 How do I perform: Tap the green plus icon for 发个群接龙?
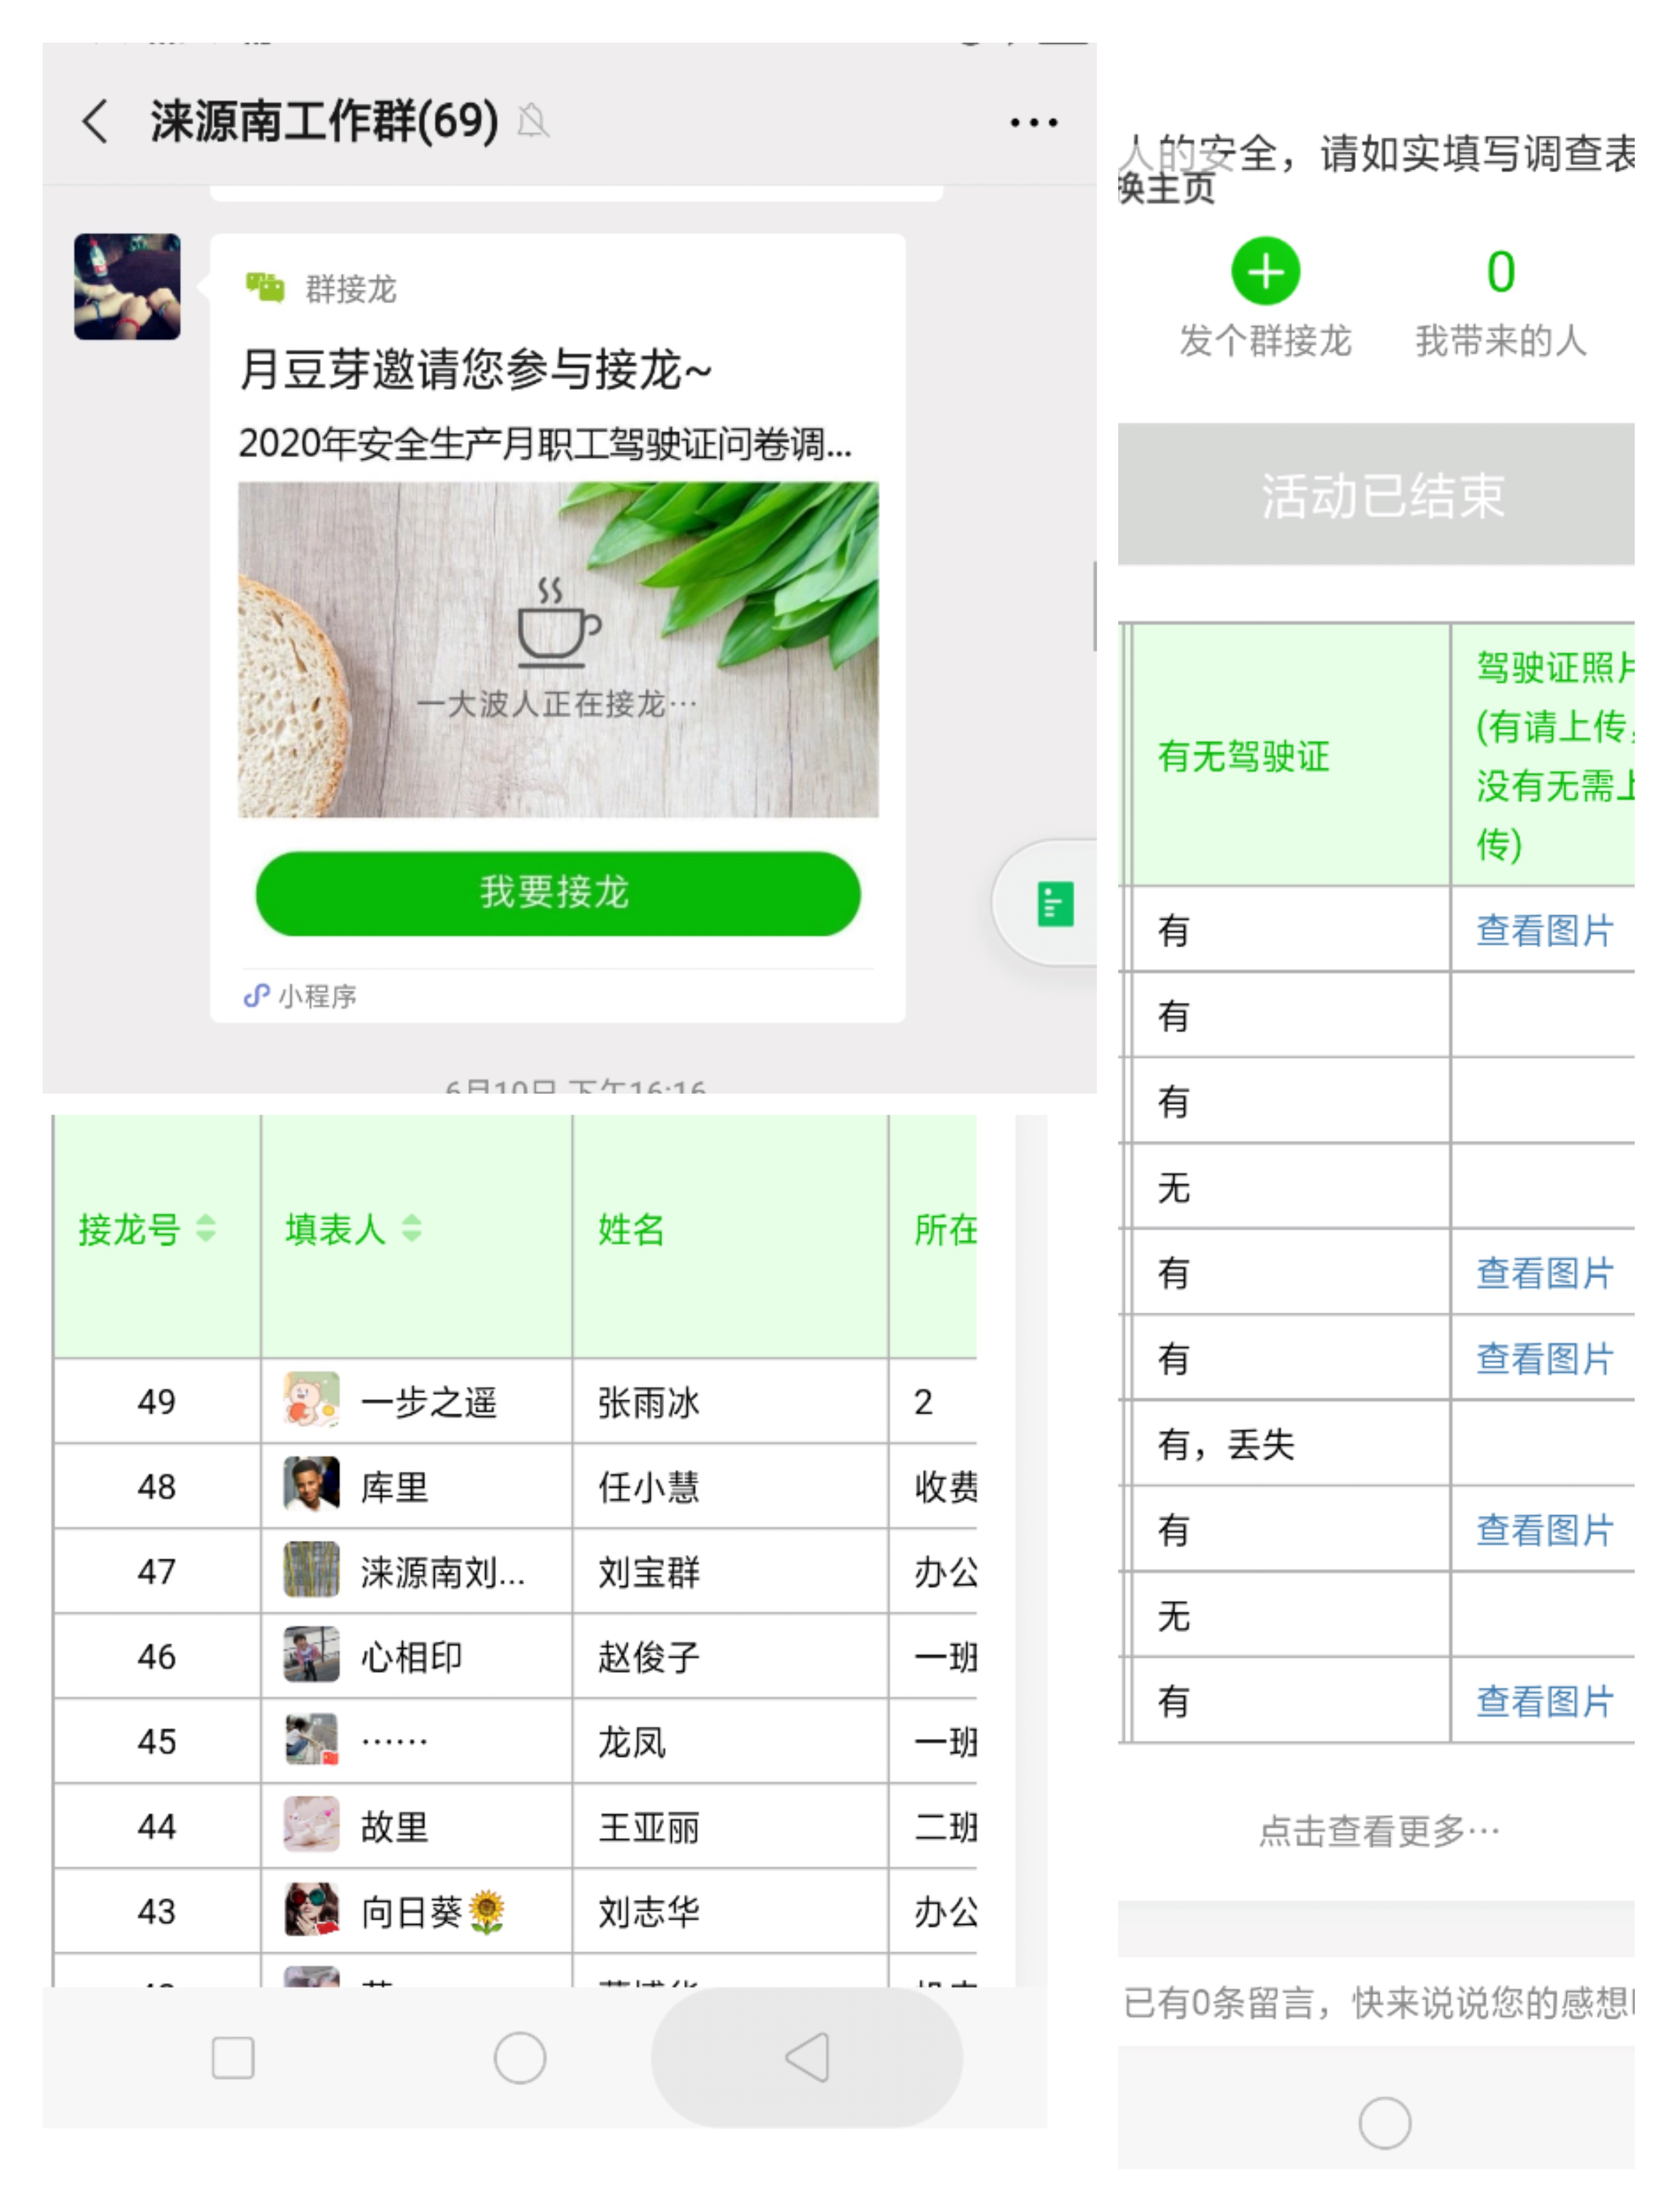click(1265, 271)
